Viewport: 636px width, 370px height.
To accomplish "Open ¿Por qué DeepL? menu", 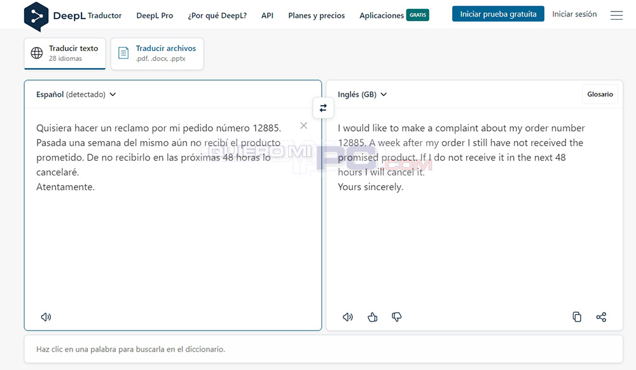I will tap(217, 15).
